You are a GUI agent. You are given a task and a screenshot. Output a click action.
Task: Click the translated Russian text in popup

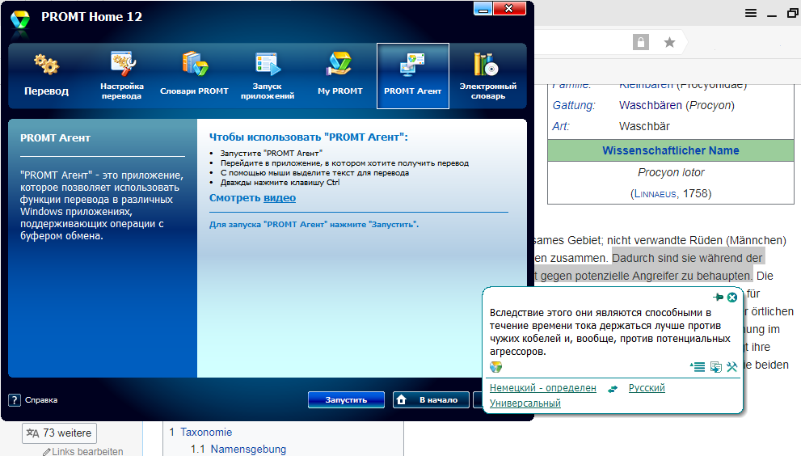tap(610, 331)
